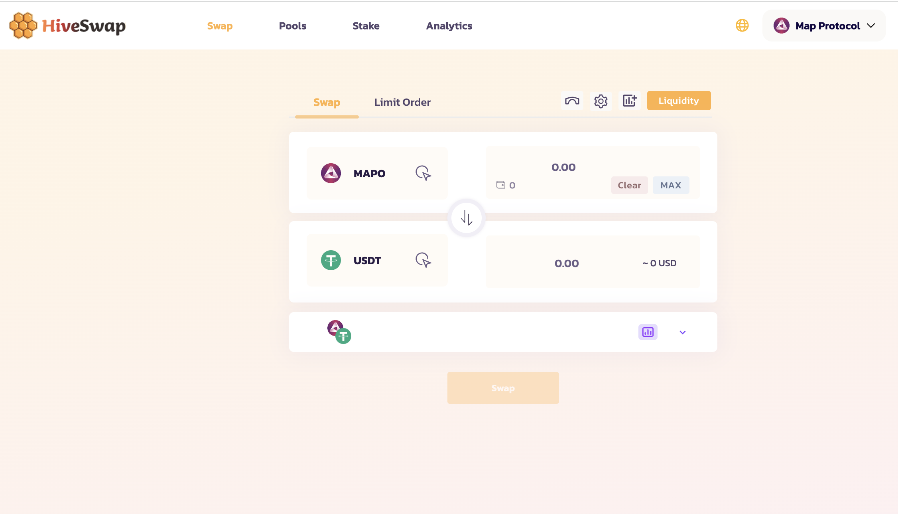The image size is (898, 514).
Task: Go to Pools in top navigation
Action: click(292, 26)
